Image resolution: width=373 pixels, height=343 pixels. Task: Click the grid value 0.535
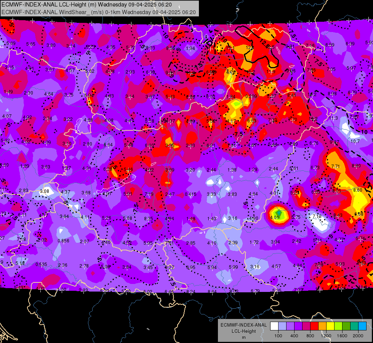click(42, 264)
